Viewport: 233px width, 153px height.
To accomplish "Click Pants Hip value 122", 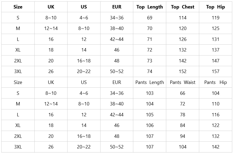I will click(x=215, y=125).
